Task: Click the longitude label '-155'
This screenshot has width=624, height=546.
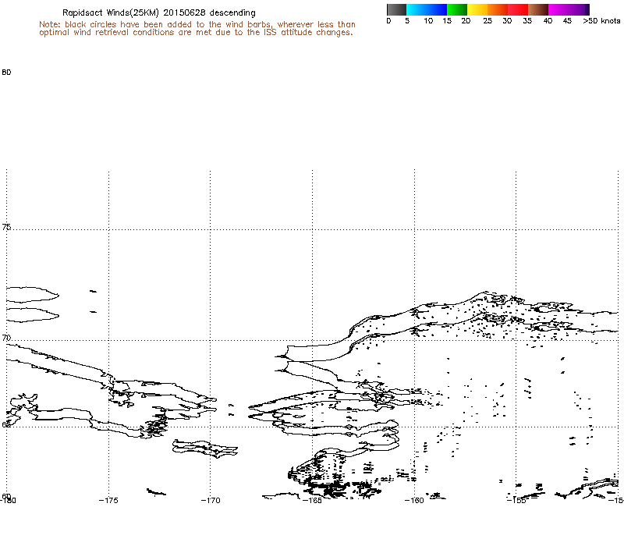Action: (516, 501)
